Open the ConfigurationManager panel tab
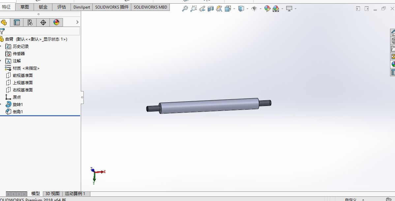 (x=30, y=22)
